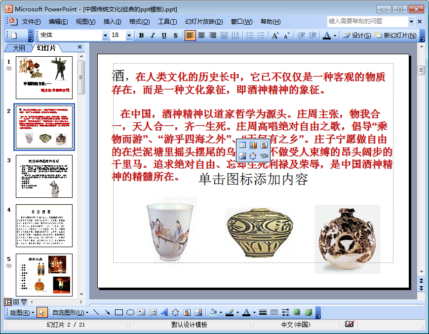Start slide show from current slide
The height and width of the screenshot is (334, 429).
[24, 302]
